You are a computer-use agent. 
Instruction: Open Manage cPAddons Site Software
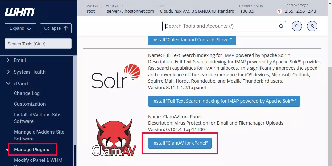coord(39,135)
